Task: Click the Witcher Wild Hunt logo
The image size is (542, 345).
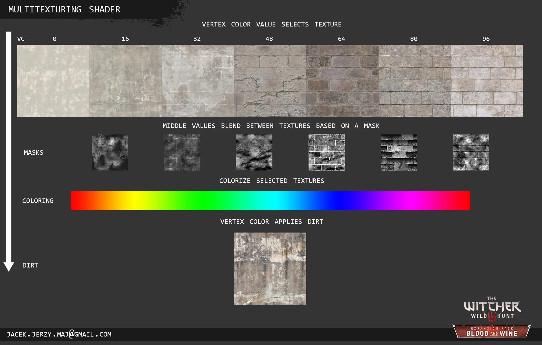Action: (x=492, y=310)
